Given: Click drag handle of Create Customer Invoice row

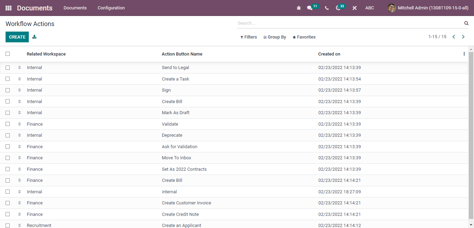Looking at the screenshot, I should pos(19,203).
